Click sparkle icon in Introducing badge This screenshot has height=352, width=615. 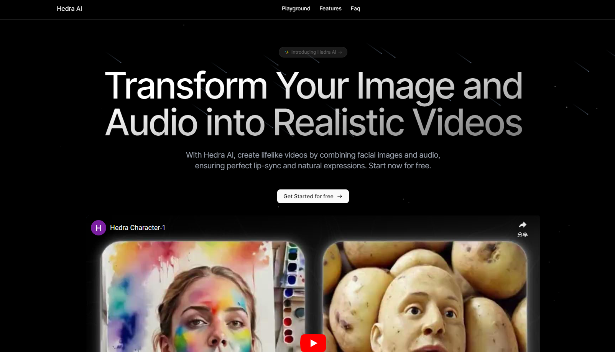click(286, 52)
